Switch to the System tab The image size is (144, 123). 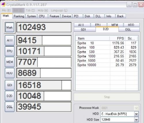[31, 16]
